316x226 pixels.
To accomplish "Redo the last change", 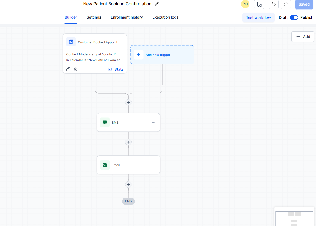I will (285, 4).
